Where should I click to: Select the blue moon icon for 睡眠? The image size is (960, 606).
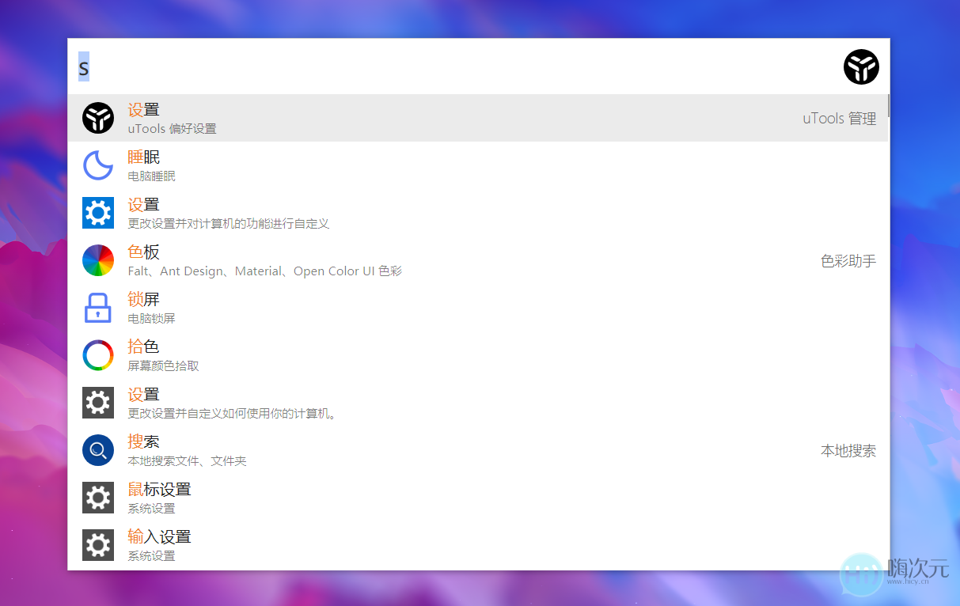[x=97, y=165]
